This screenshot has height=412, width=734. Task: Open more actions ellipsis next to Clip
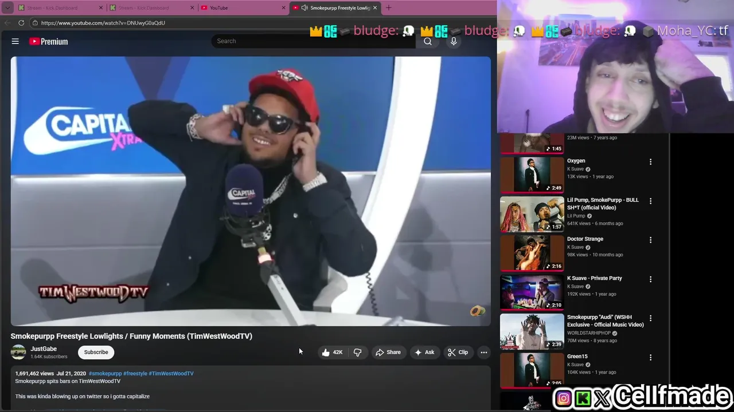coord(484,352)
